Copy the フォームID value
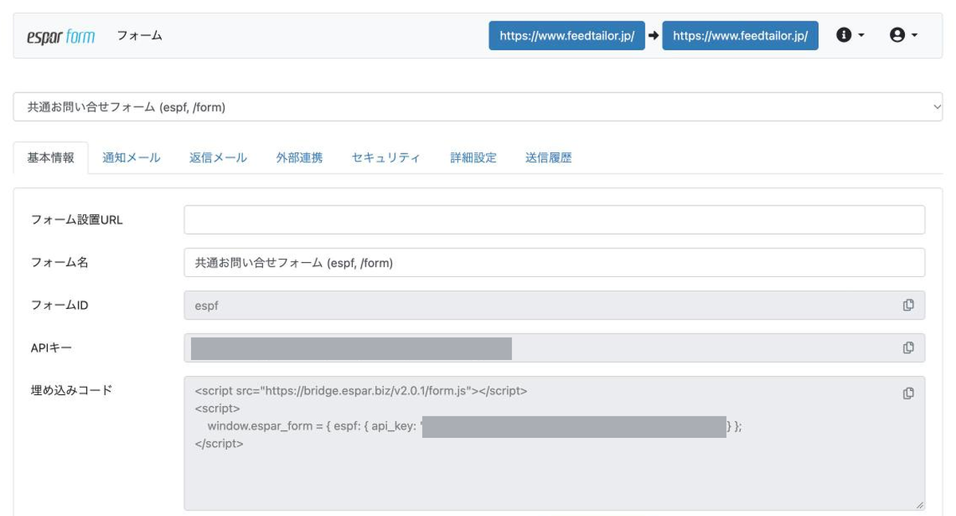 click(908, 305)
